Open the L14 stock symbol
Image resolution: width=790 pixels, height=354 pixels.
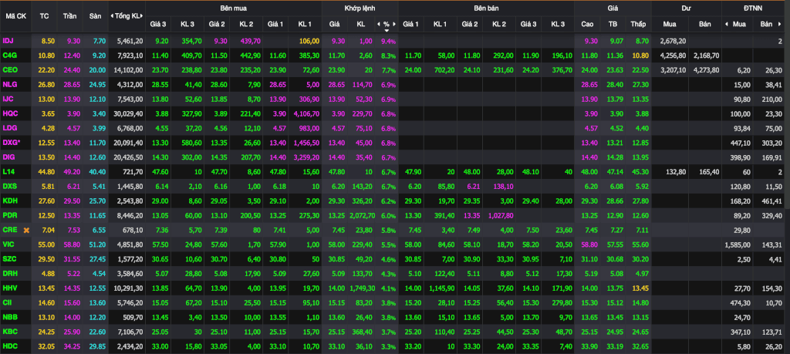click(8, 172)
